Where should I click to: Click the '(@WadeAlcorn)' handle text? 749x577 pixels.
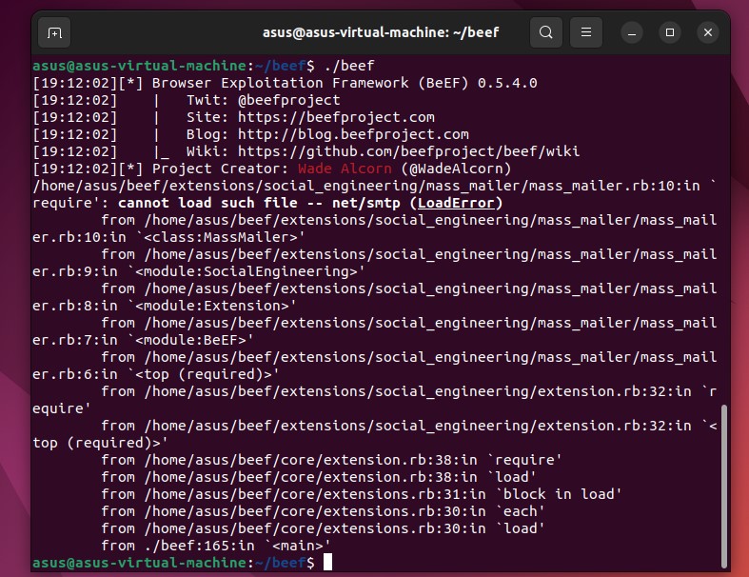pos(456,169)
